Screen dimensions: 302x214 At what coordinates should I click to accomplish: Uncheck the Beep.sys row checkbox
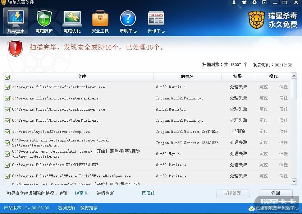[8, 132]
